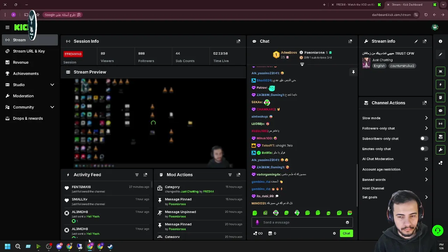Open AI Chat Moderation external link
Viewport: 448px width, 252px height.
click(426, 159)
